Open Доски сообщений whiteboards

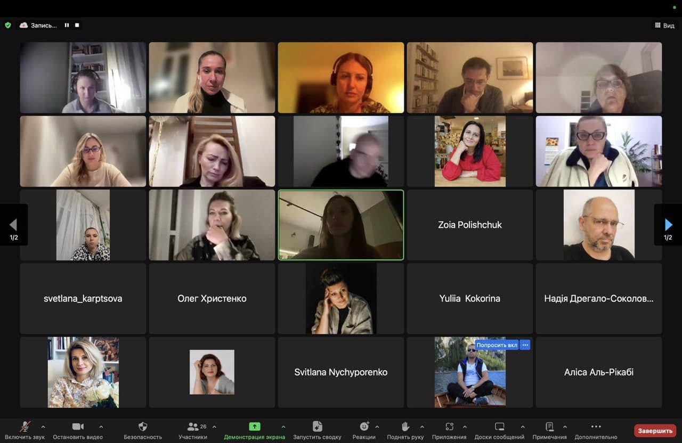pyautogui.click(x=499, y=430)
